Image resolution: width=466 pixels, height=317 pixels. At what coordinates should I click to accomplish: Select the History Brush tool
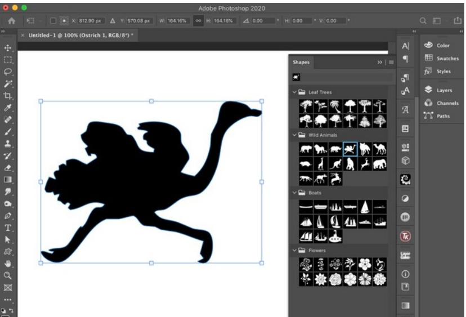coord(8,156)
